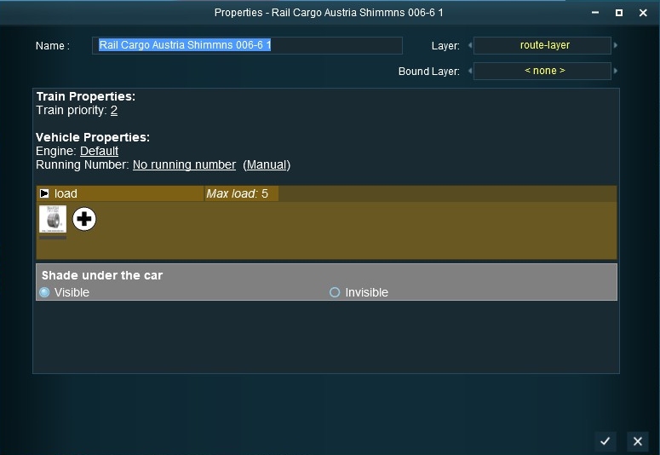Close the Properties window via title bar
Image resolution: width=660 pixels, height=455 pixels.
point(643,13)
